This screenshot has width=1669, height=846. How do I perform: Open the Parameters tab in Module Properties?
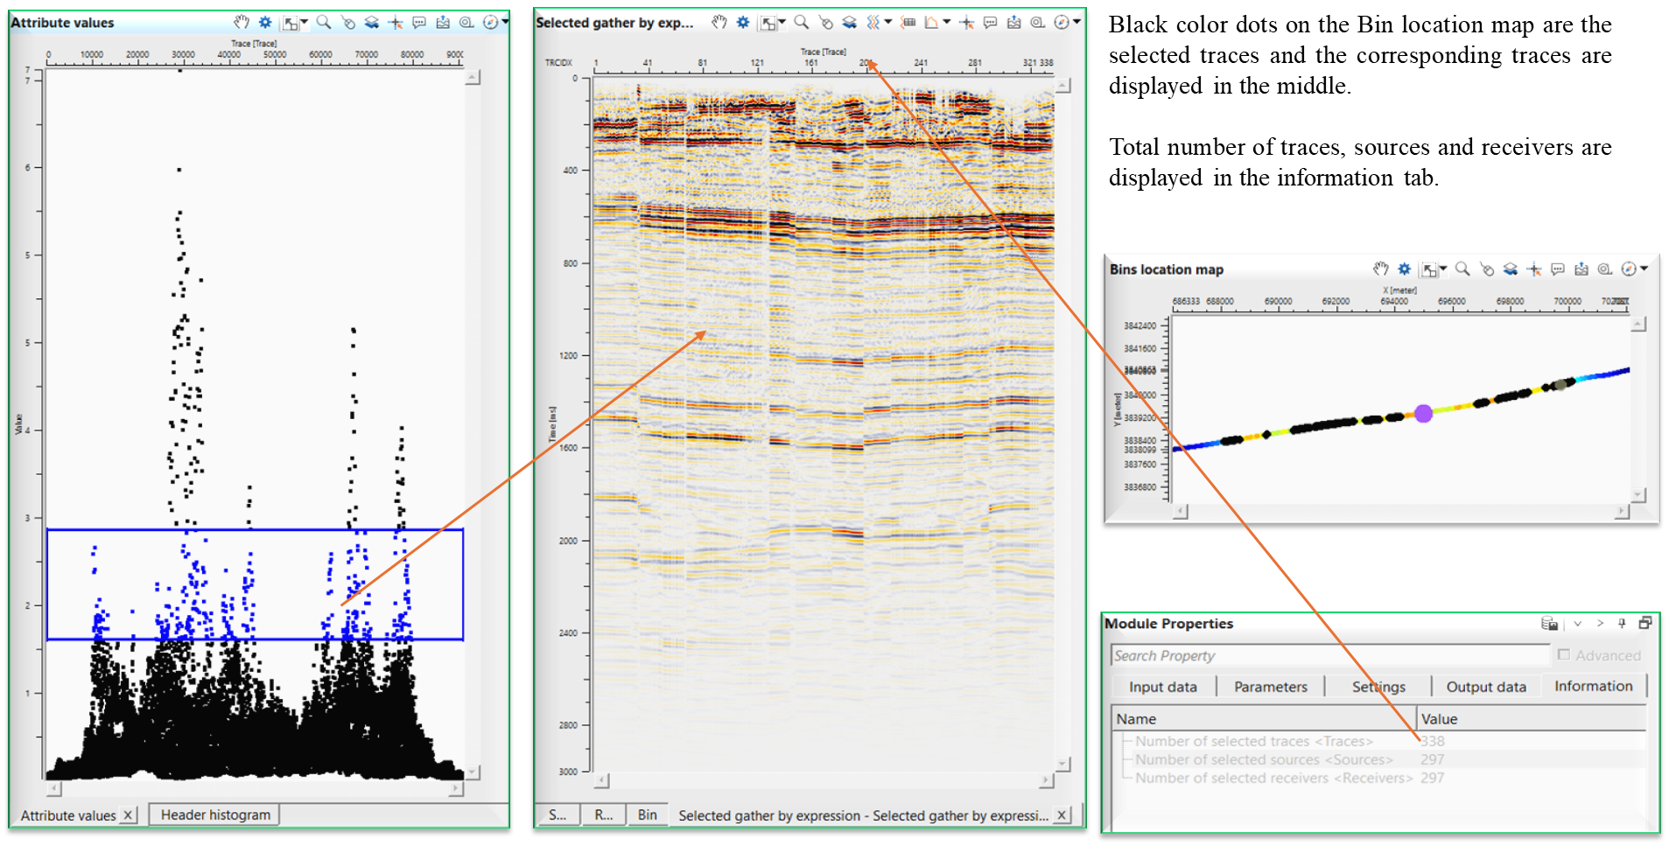1270,686
